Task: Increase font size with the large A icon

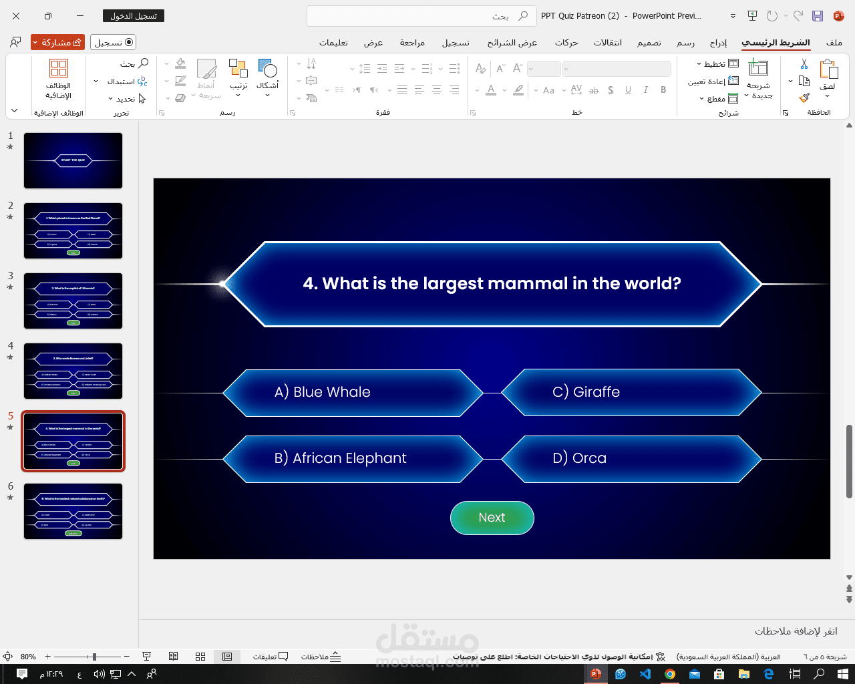Action: (x=518, y=68)
